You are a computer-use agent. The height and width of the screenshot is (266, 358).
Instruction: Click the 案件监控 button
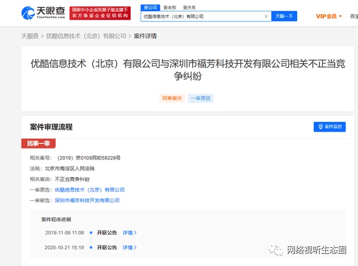[330, 126]
